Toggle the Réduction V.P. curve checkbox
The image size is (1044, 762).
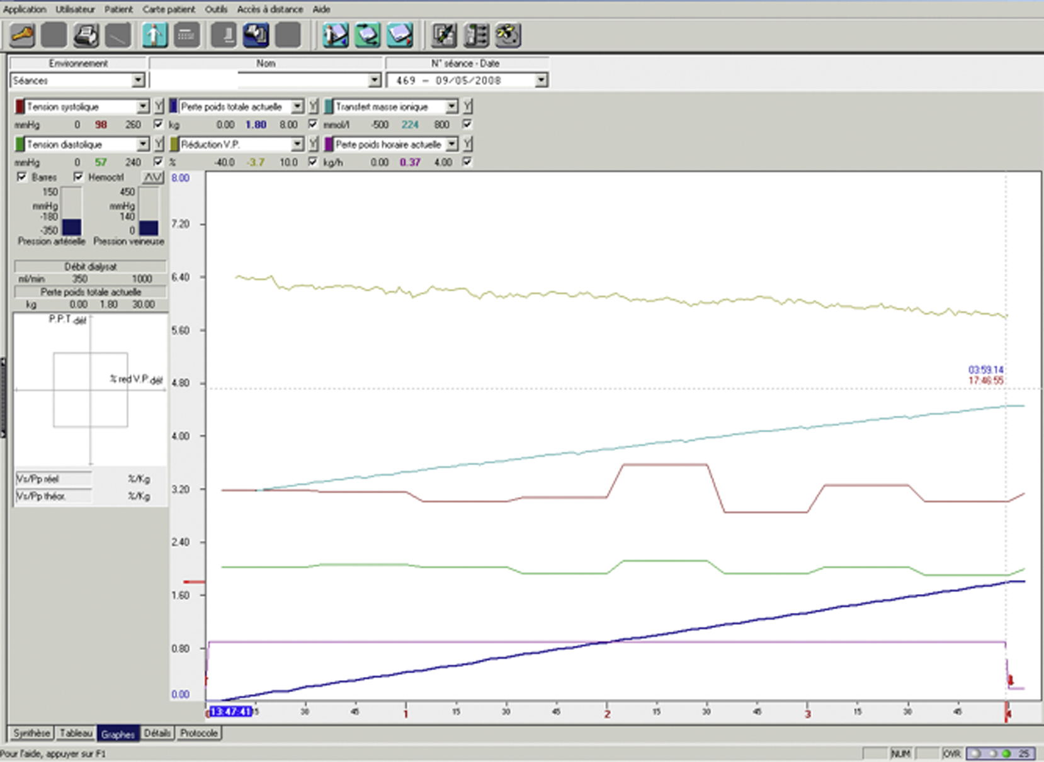(312, 162)
